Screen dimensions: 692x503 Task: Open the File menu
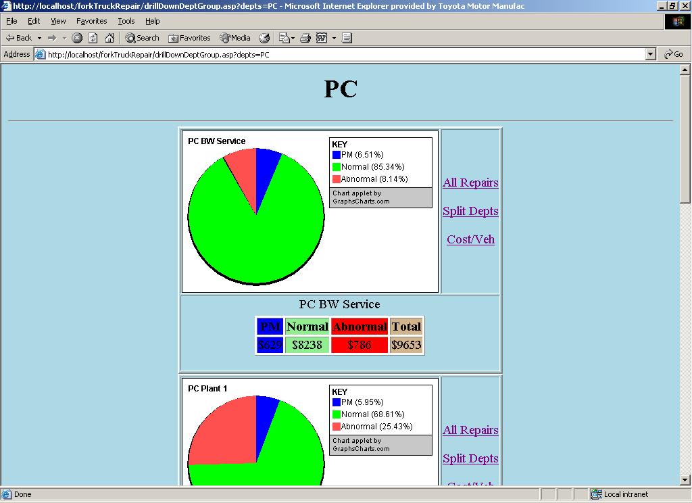tap(11, 21)
